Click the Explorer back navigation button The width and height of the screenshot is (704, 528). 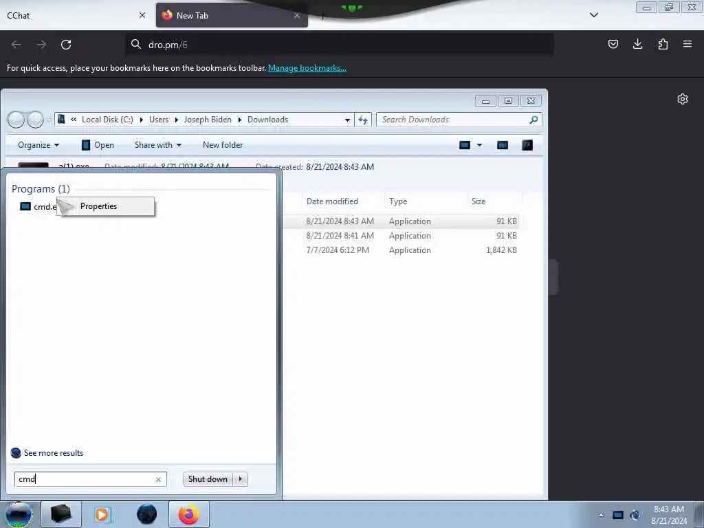click(16, 120)
